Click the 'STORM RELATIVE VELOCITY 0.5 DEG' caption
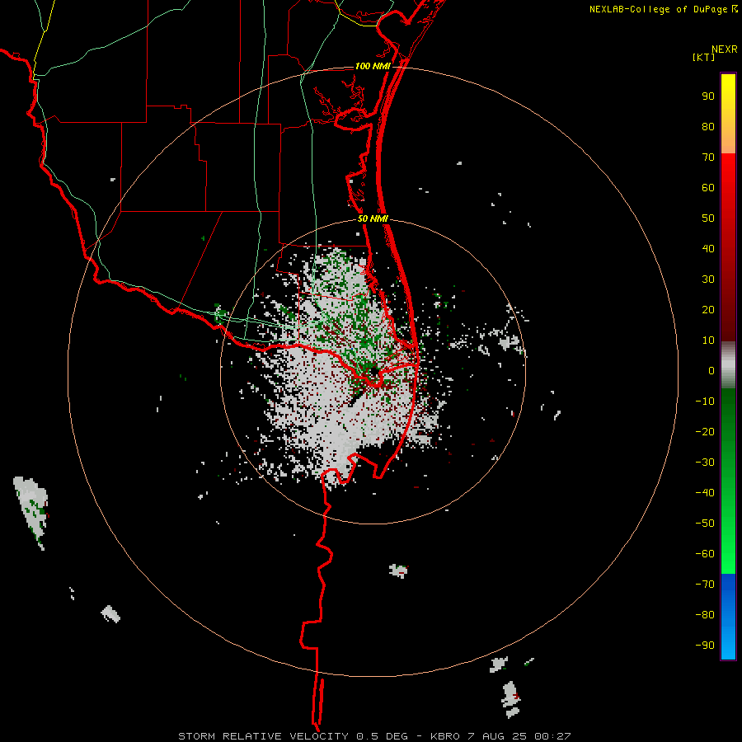 (x=293, y=736)
